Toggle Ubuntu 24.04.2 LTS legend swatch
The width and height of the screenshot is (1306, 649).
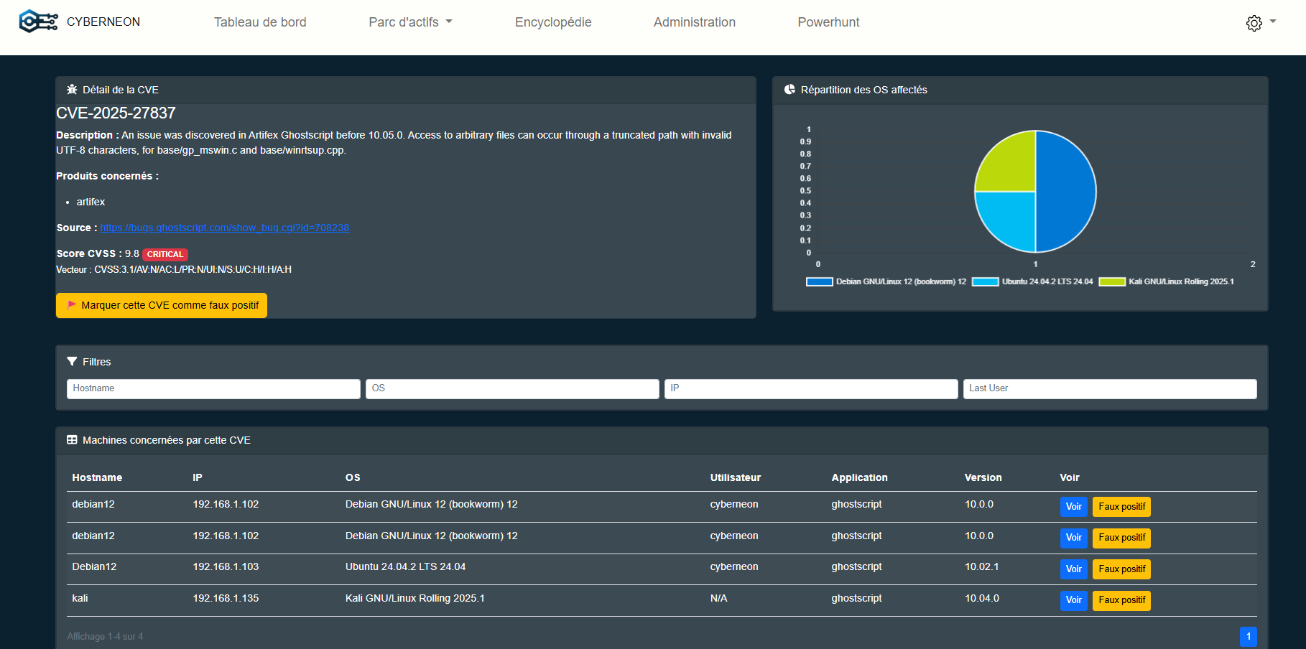[985, 281]
